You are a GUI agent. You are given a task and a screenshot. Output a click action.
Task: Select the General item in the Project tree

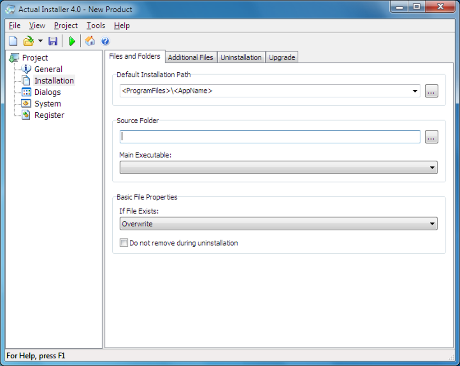48,69
